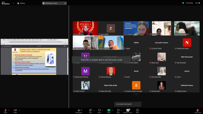Select Ruth Pabaru's screen tab
Viewport: 203px width, 114px height.
[x=54, y=3]
